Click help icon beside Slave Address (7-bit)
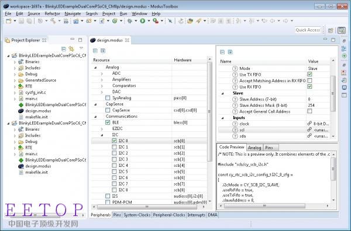The image size is (351, 231). tap(235, 99)
